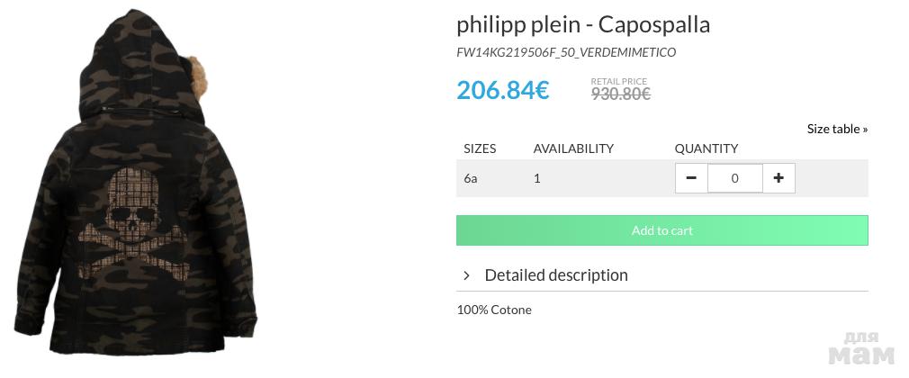Click the crossed-out 930.80€ retail price
The width and height of the screenshot is (909, 378).
point(620,93)
